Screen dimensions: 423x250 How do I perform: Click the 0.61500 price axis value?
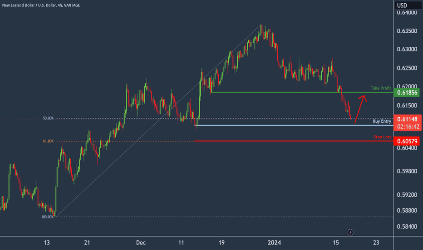[x=407, y=105]
